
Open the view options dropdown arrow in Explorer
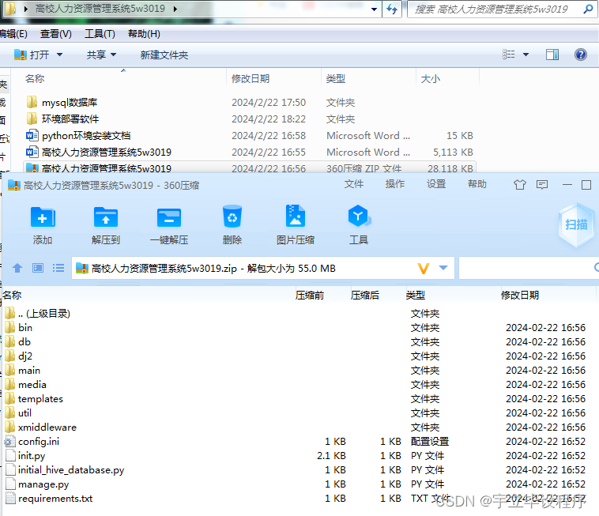click(x=526, y=55)
